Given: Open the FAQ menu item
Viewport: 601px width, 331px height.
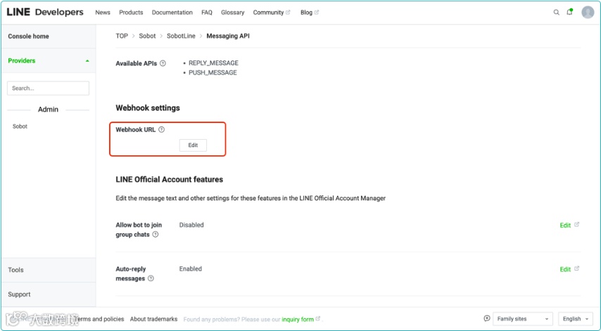Looking at the screenshot, I should click(x=207, y=13).
